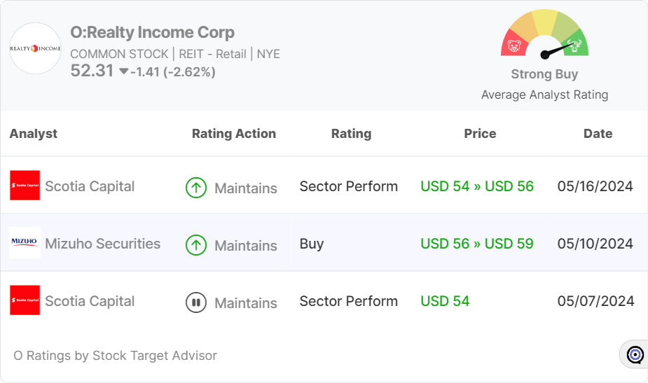Click the Scotia Capital logo dated 05/16/2024
Viewport: 648px width, 383px height.
[x=25, y=186]
